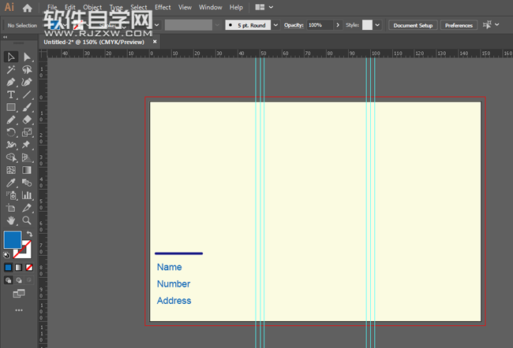Swap fill and stroke colors
The image size is (513, 348).
pos(29,235)
